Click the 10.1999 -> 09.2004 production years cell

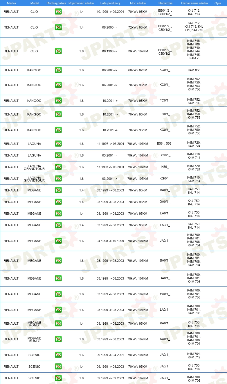click(x=110, y=12)
